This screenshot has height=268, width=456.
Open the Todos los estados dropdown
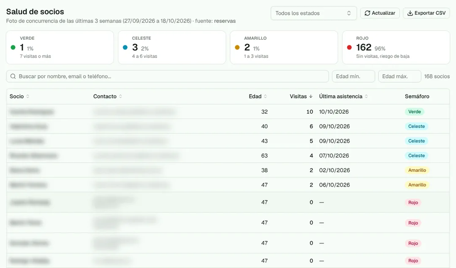coord(313,13)
